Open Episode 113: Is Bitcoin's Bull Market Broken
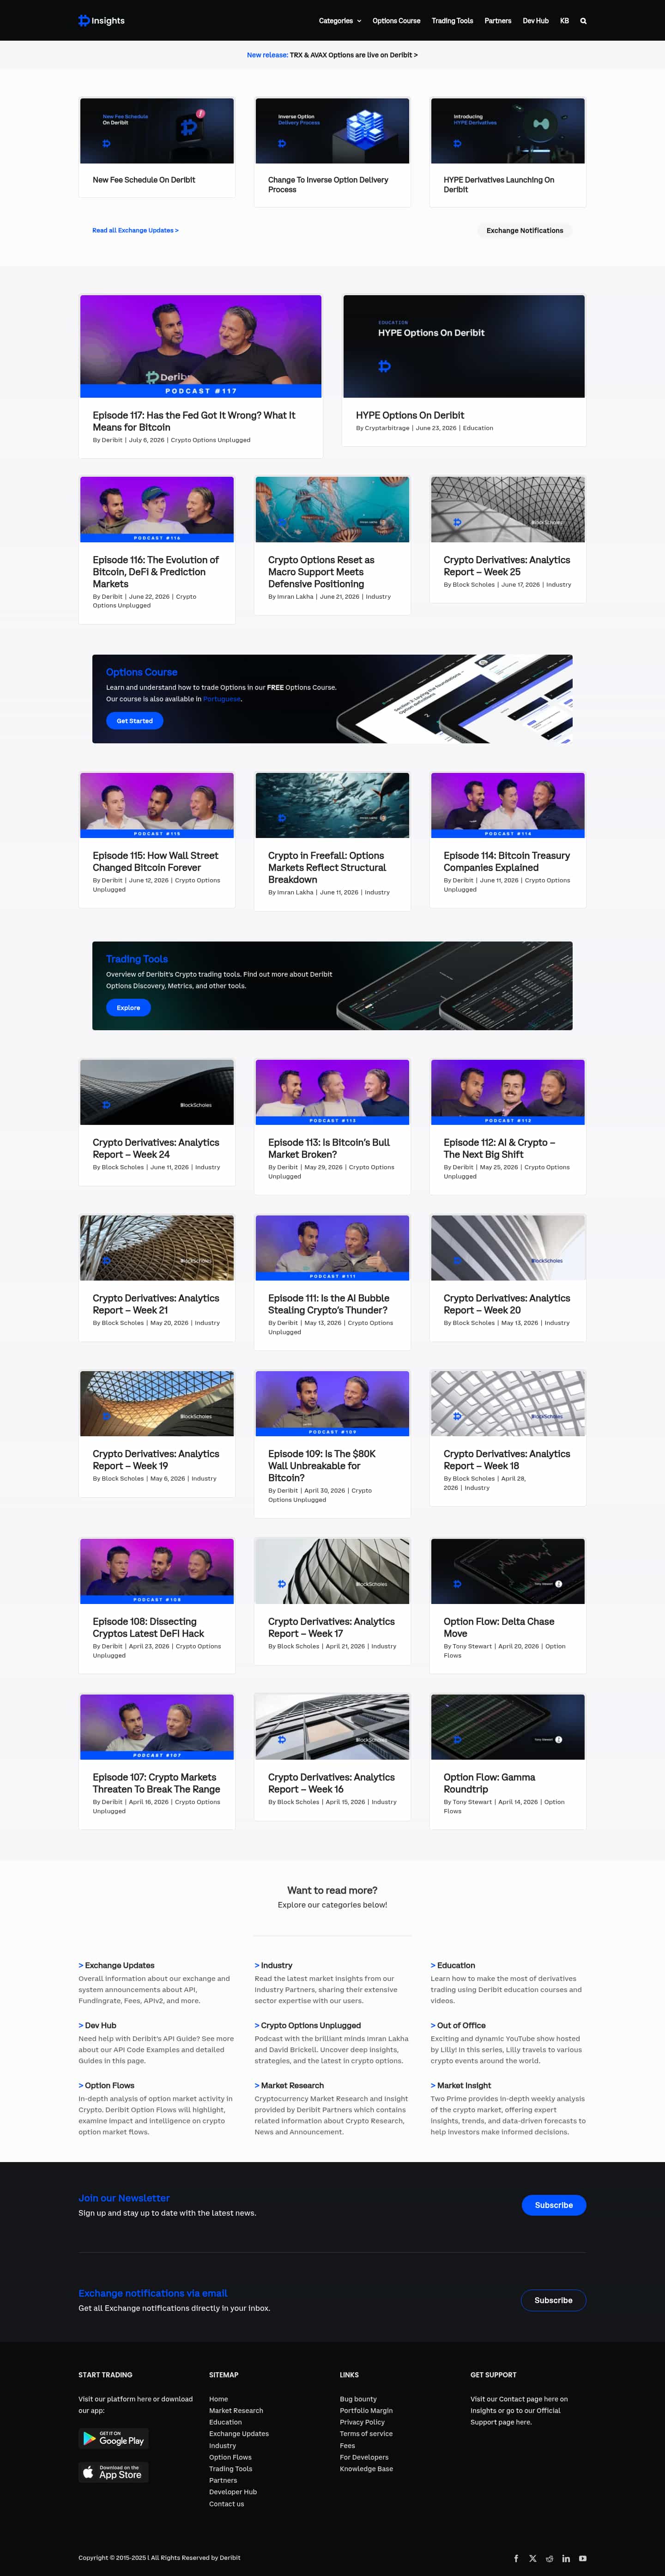The image size is (665, 2576). (329, 1148)
